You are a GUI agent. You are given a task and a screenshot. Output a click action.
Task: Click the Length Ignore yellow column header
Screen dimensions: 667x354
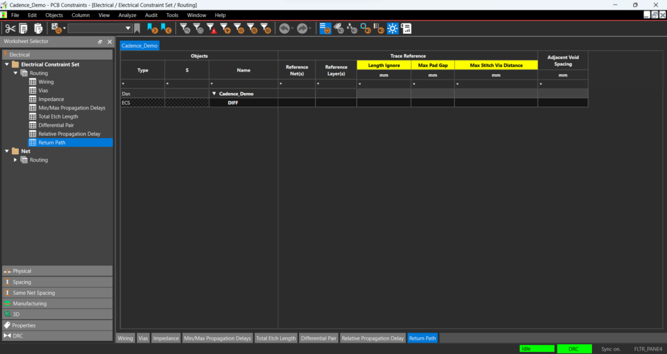coord(384,66)
